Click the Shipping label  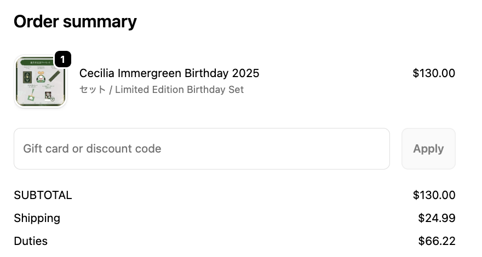click(x=37, y=218)
